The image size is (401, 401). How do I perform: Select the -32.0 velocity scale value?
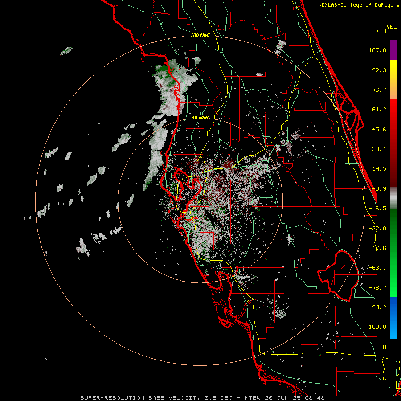[x=377, y=229]
